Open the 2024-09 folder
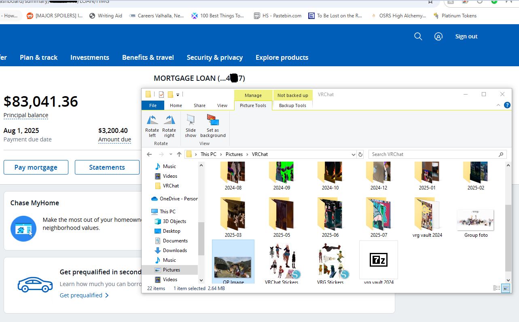519x322 pixels. coord(281,177)
